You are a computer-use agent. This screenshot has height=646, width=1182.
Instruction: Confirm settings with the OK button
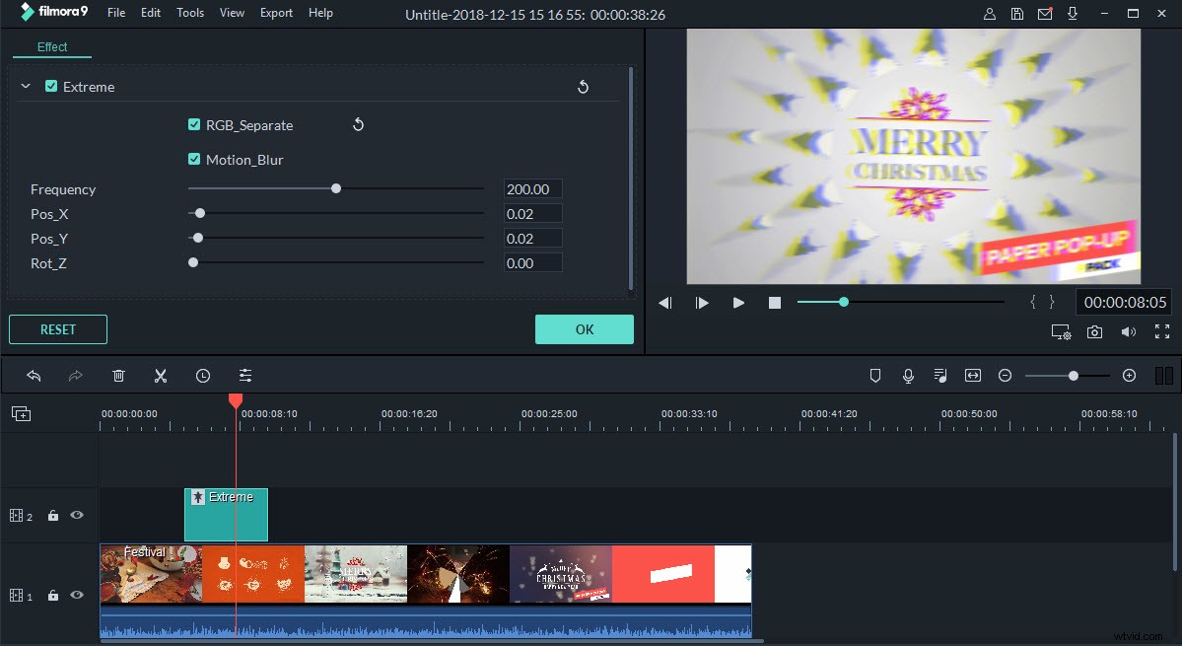click(x=584, y=328)
